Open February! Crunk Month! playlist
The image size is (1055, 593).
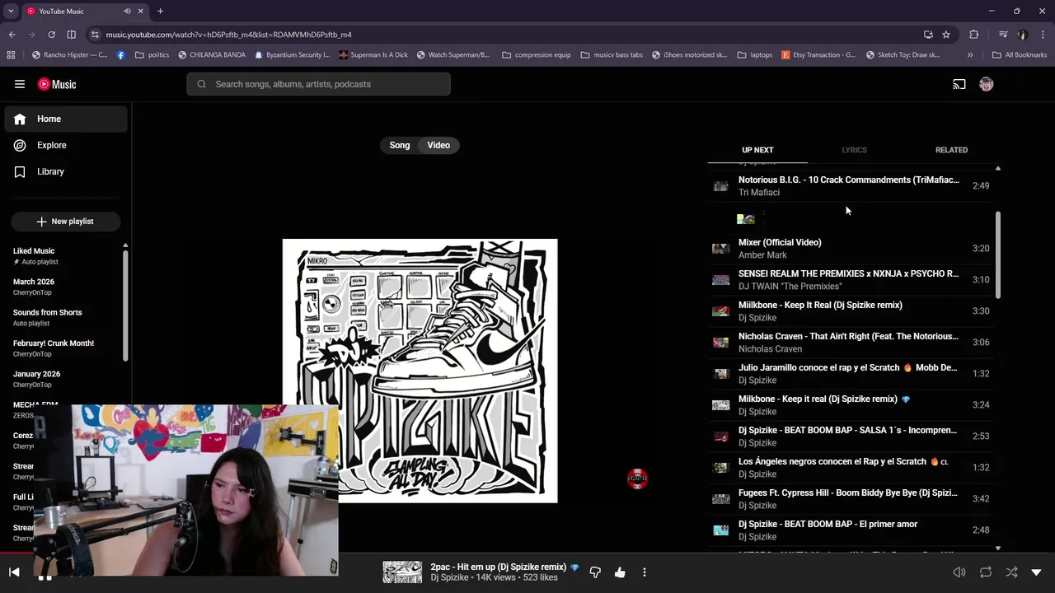[64, 348]
